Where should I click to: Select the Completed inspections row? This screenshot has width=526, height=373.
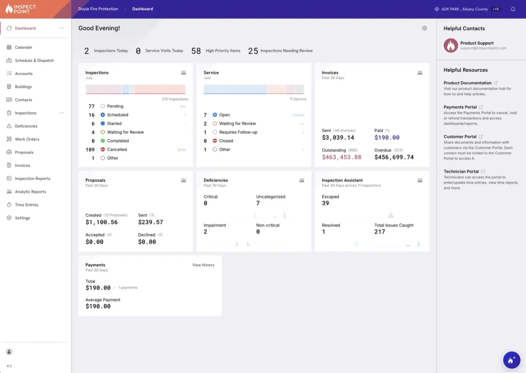[x=136, y=141]
